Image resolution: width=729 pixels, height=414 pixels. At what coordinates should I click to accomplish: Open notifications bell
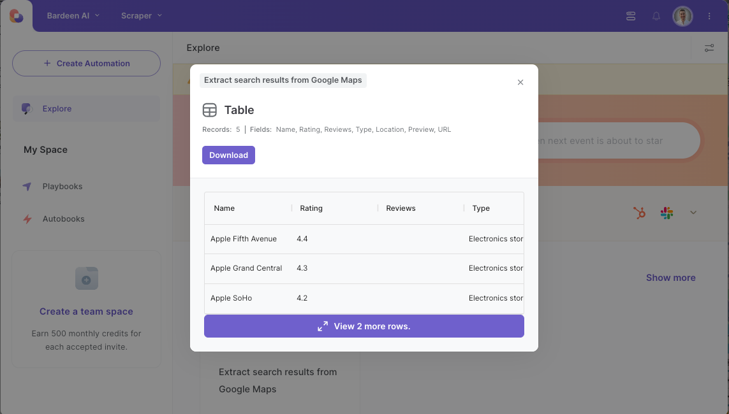click(x=656, y=17)
